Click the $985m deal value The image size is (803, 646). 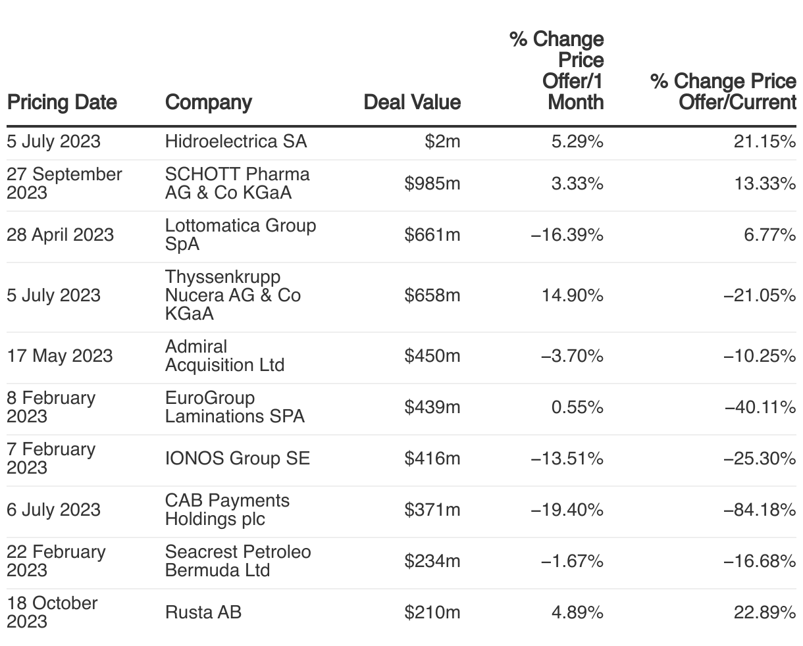click(432, 184)
